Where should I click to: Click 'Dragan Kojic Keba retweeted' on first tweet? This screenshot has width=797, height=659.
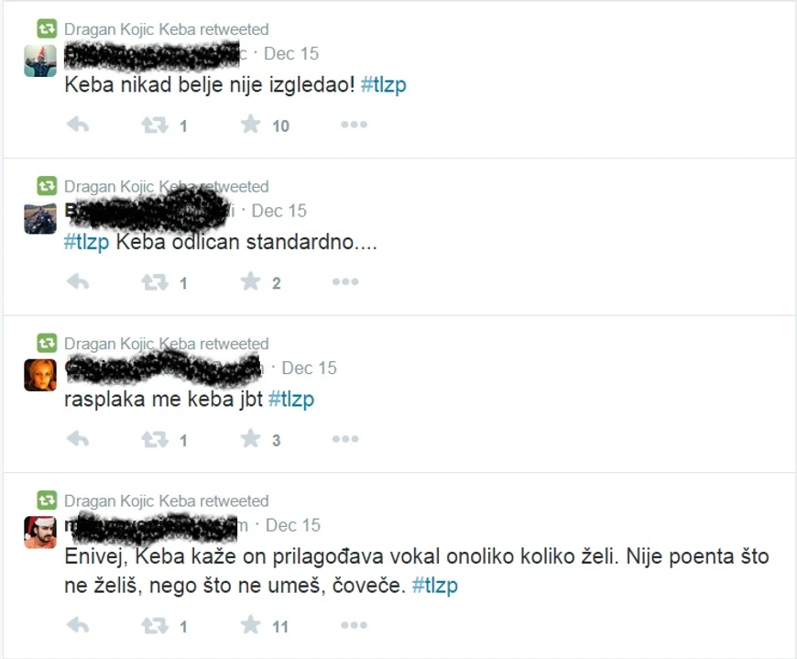pyautogui.click(x=166, y=29)
